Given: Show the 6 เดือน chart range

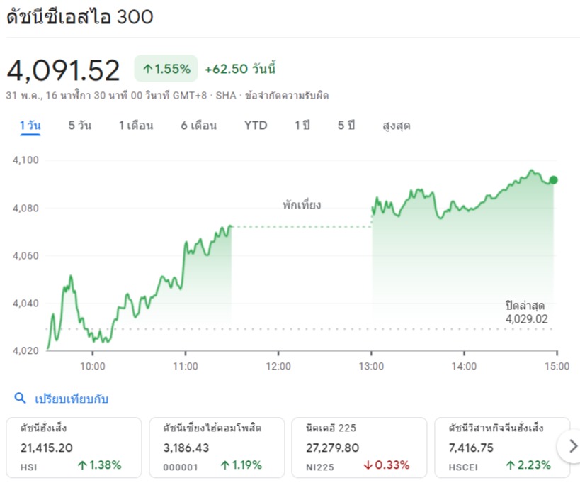Looking at the screenshot, I should [198, 126].
